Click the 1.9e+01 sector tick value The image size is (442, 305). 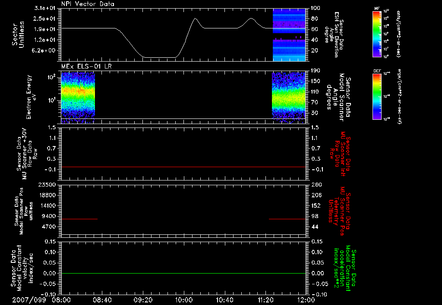[x=45, y=29]
